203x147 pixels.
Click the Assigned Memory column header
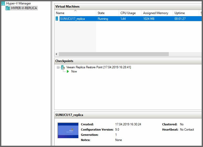pyautogui.click(x=156, y=13)
